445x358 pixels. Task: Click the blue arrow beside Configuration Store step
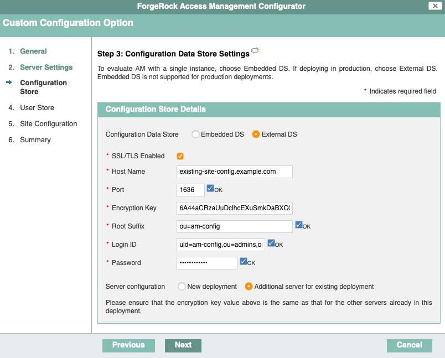click(9, 82)
